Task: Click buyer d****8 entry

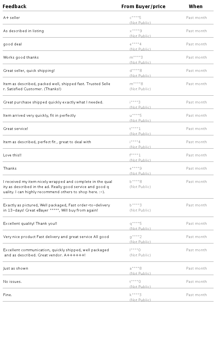Action: tap(136, 71)
